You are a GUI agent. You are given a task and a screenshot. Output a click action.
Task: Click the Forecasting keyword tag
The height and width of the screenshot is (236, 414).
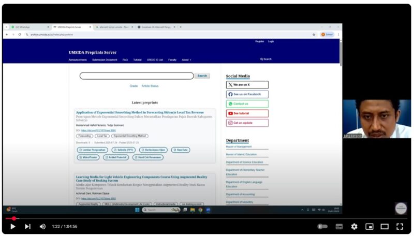(84, 136)
